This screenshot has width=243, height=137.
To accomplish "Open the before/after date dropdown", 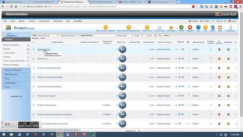I will tap(138, 35).
